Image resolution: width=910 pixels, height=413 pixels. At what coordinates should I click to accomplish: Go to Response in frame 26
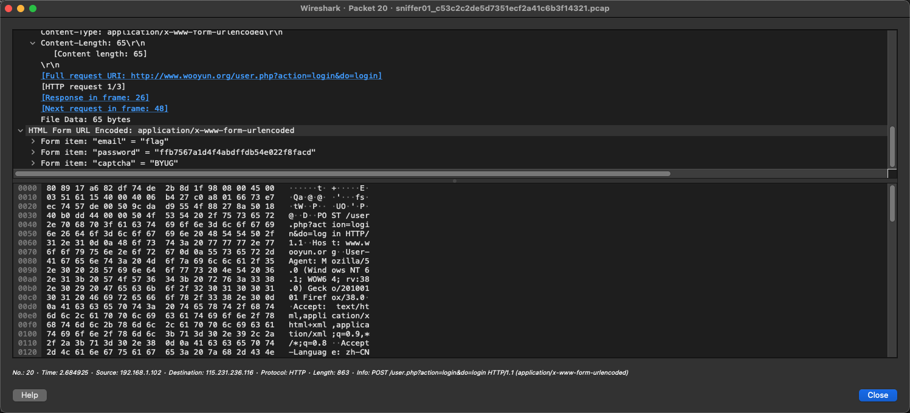click(x=95, y=98)
